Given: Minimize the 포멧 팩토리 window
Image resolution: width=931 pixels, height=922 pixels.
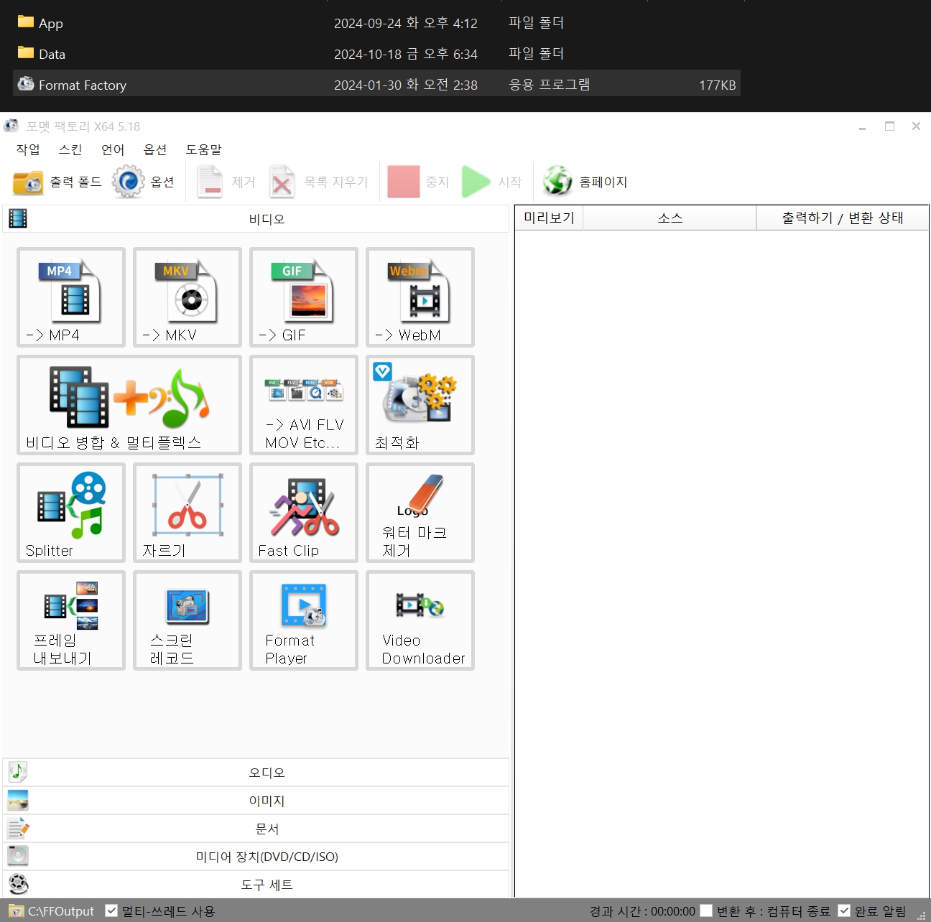Looking at the screenshot, I should pos(862,126).
